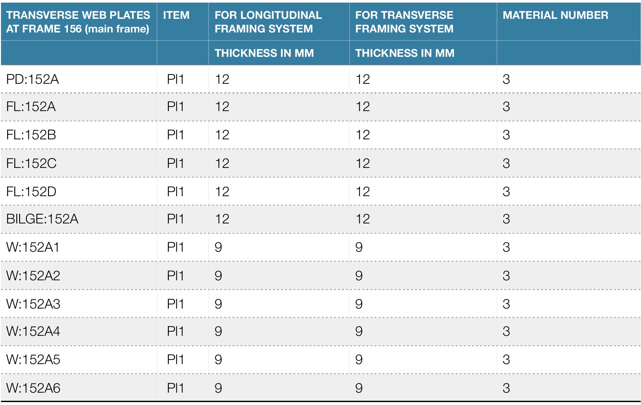Click the FOR LONGITUDINAL FRAMING SYSTEM header
The height and width of the screenshot is (405, 641).
268,22
